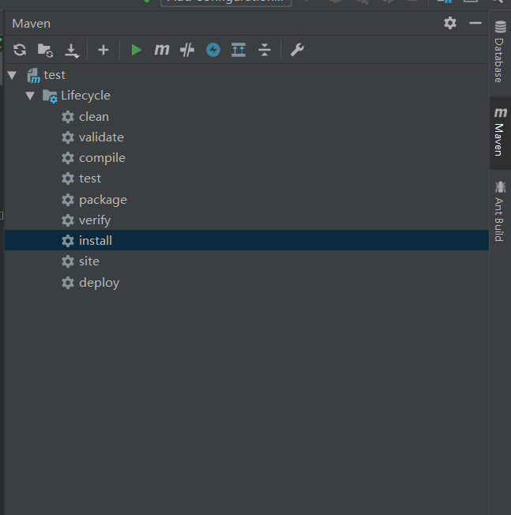The image size is (511, 515).
Task: Generate sources and update folders icon
Action: pos(45,51)
